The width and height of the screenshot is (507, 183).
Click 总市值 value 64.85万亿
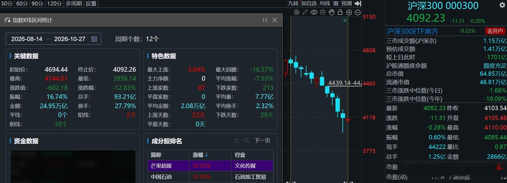[x=493, y=74]
